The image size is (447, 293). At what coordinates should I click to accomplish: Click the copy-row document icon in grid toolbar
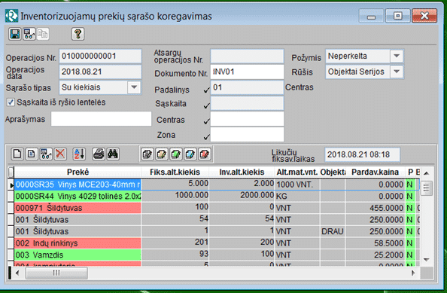click(32, 154)
